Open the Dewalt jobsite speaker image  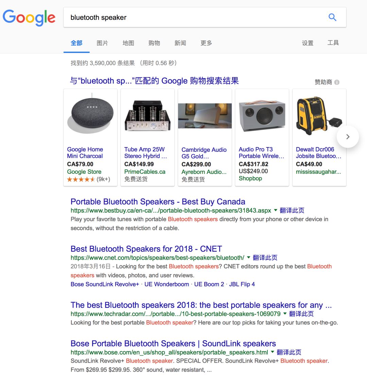(x=319, y=116)
